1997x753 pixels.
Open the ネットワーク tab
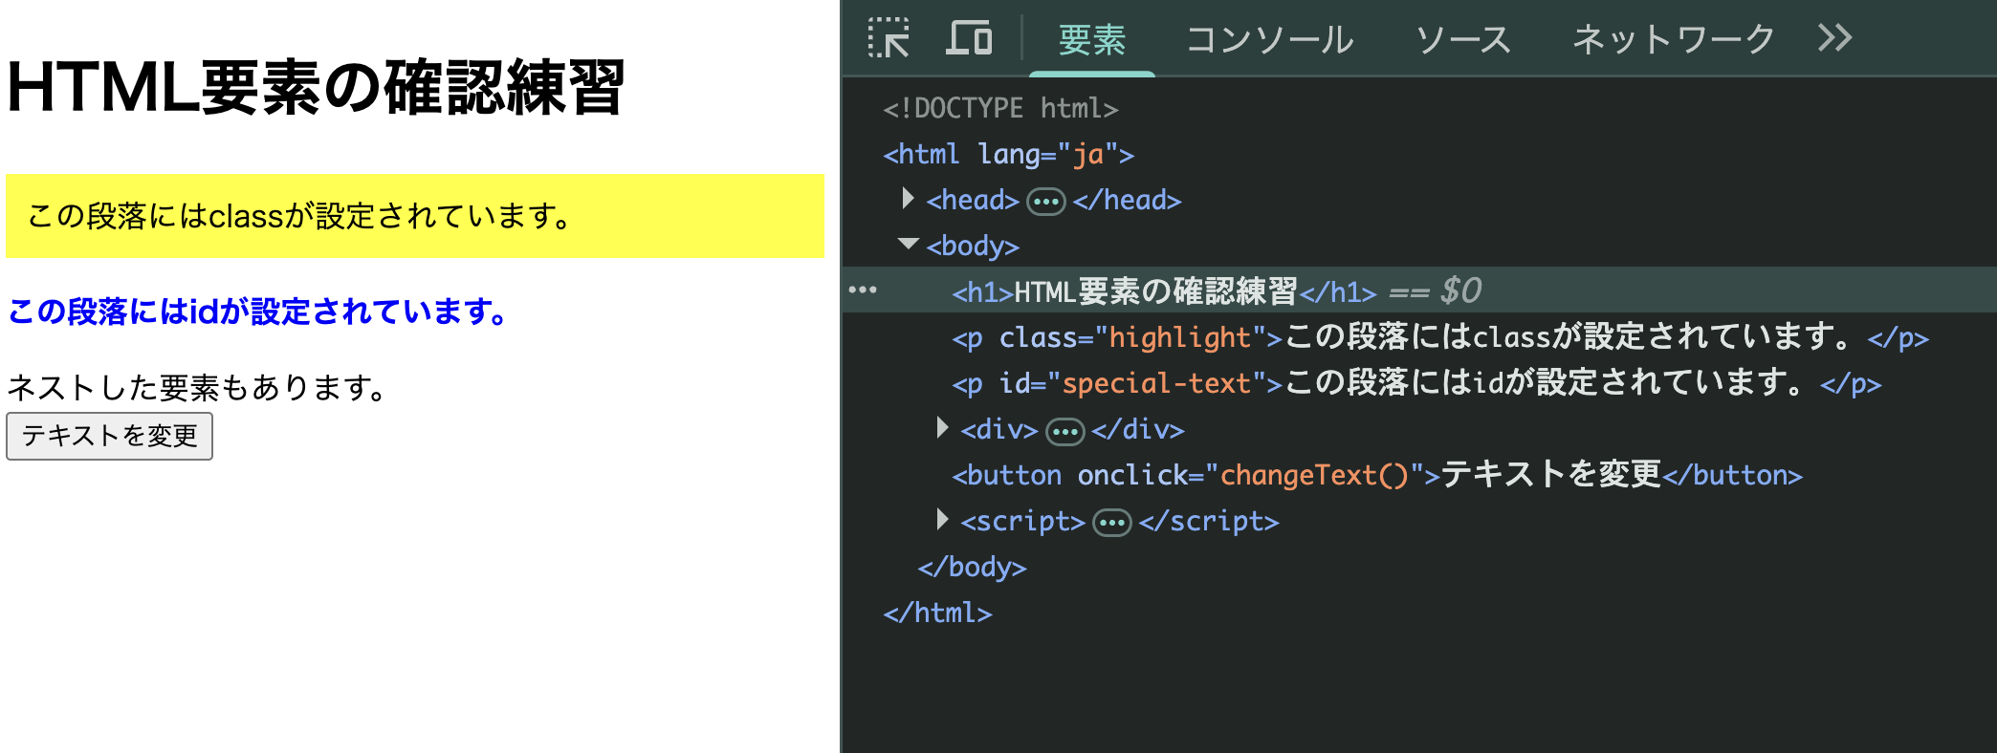1673,40
